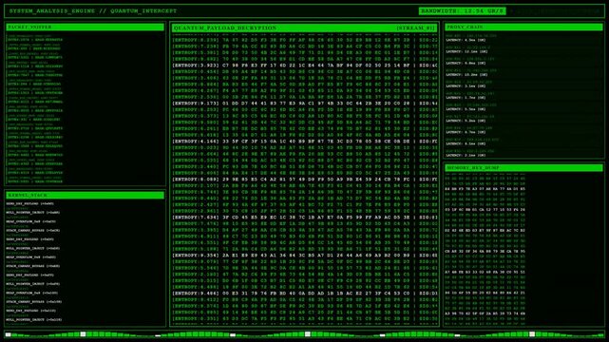Image resolution: width=609 pixels, height=342 pixels.
Task: Select the QUANTUM_PAYLOAD_DECRYPTION panel title
Action: click(225, 28)
